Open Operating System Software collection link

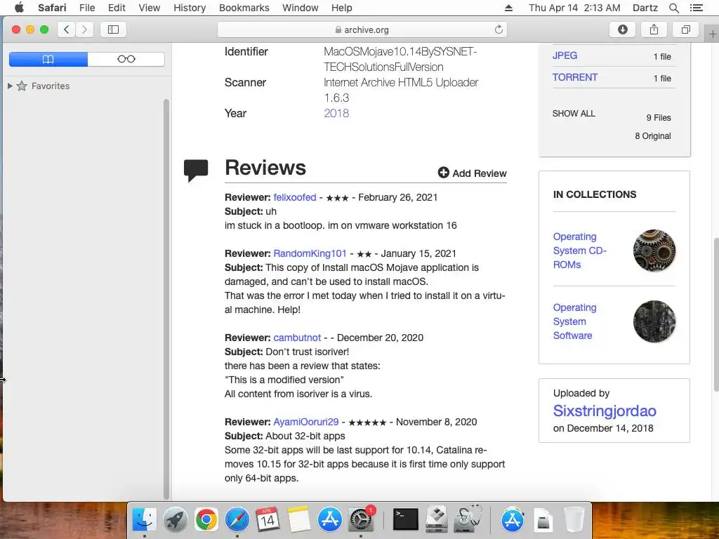click(x=574, y=321)
